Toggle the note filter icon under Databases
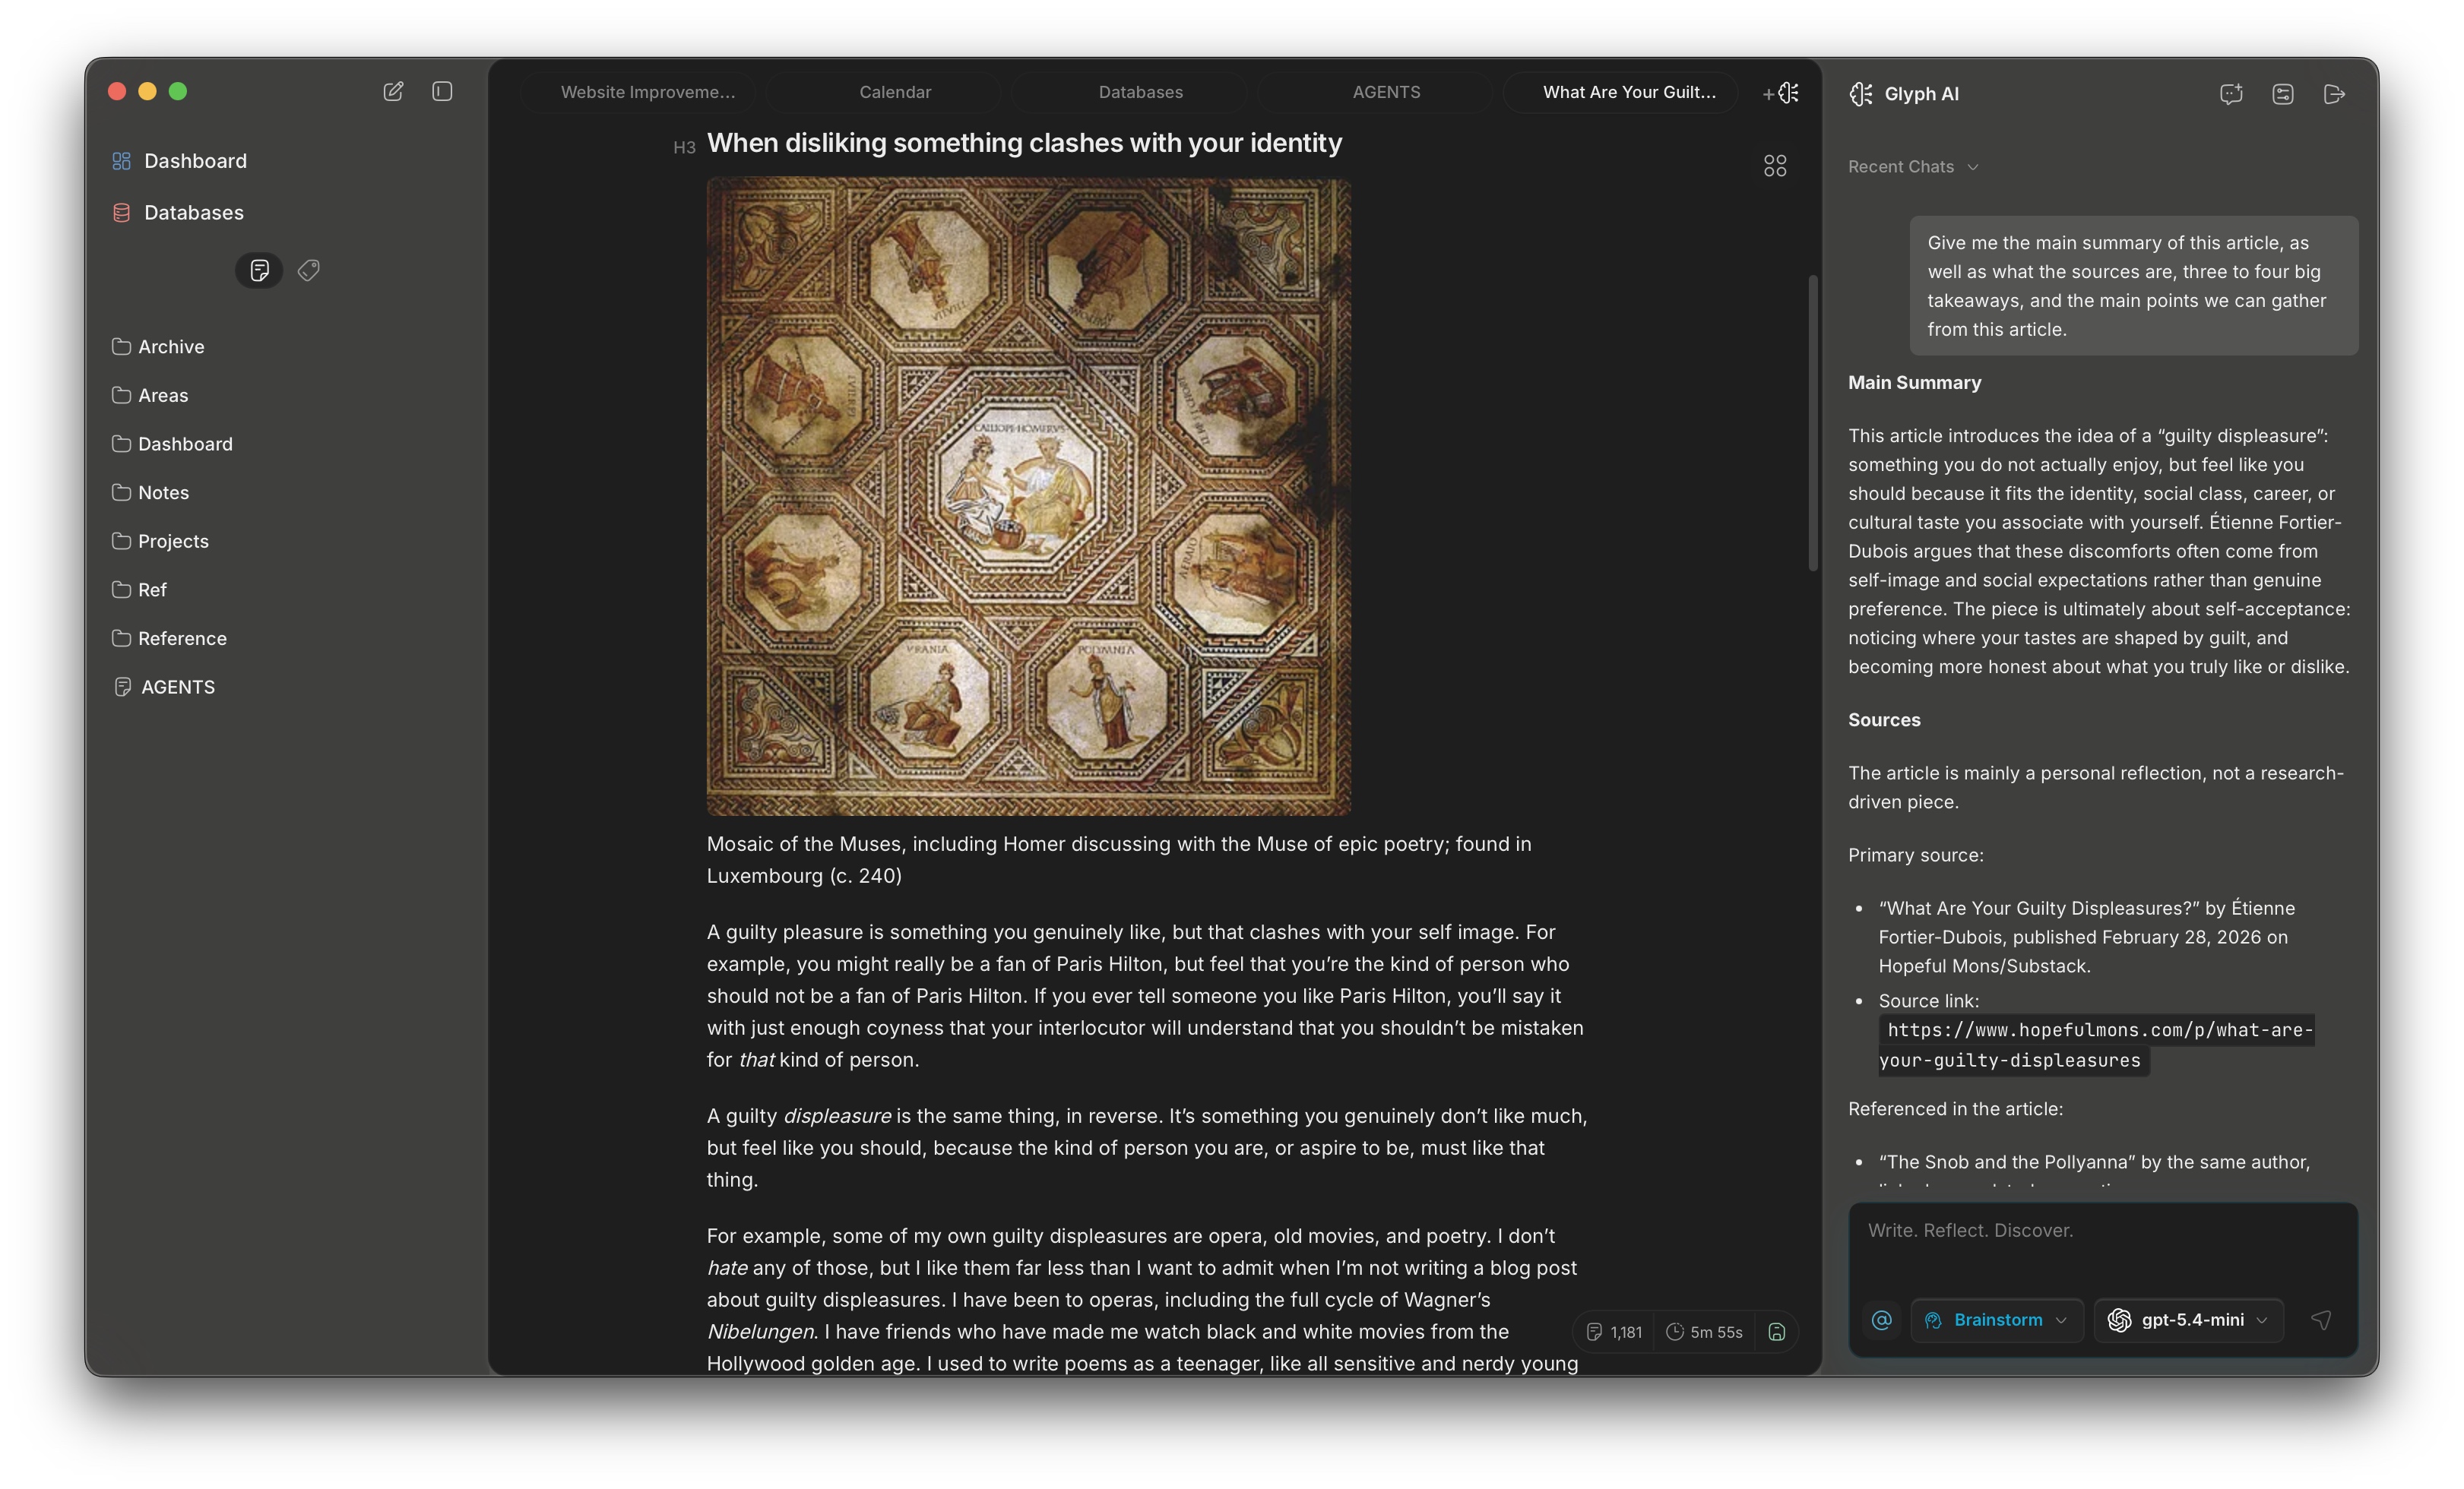 coord(259,270)
